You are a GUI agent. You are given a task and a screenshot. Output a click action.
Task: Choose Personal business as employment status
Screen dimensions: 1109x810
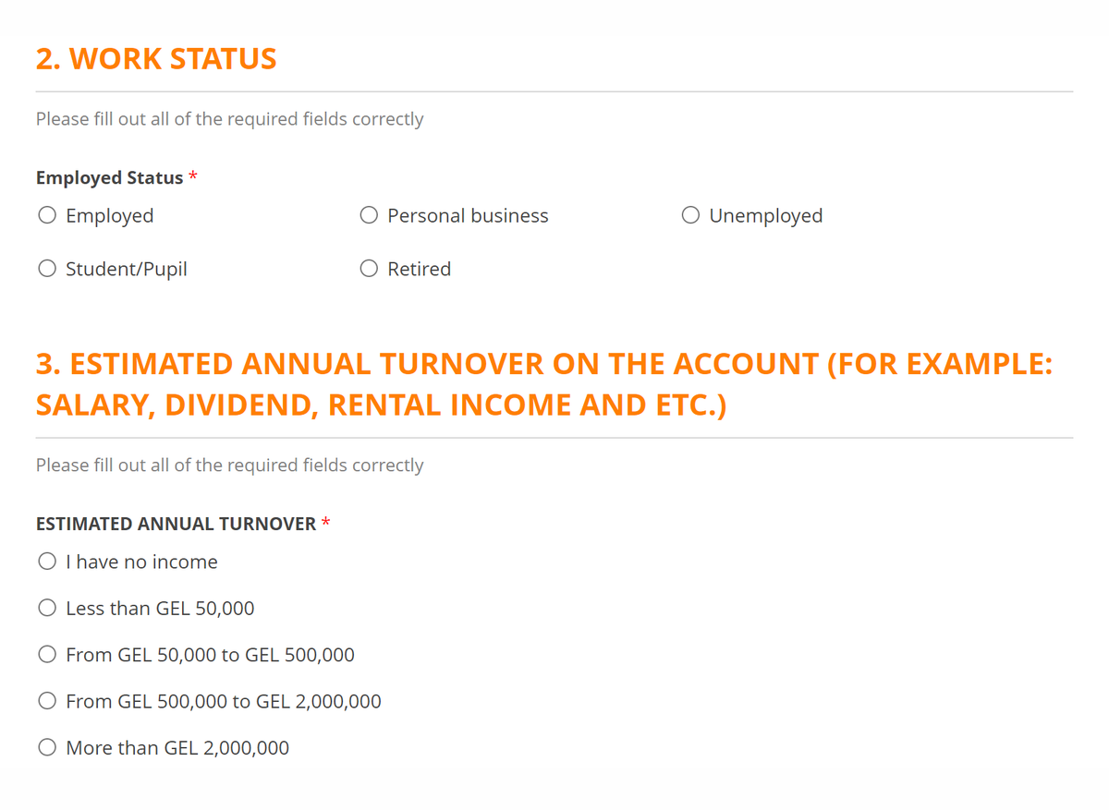click(369, 216)
